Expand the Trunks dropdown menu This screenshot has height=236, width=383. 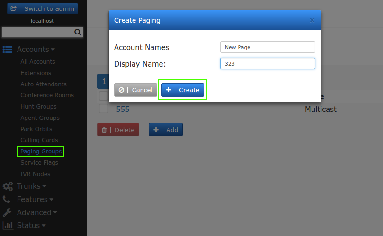tap(32, 186)
